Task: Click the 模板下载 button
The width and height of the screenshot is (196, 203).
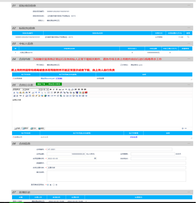Action: (41, 84)
